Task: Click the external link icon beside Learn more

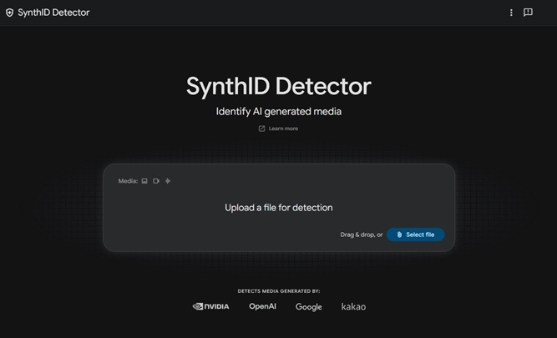Action: click(262, 129)
